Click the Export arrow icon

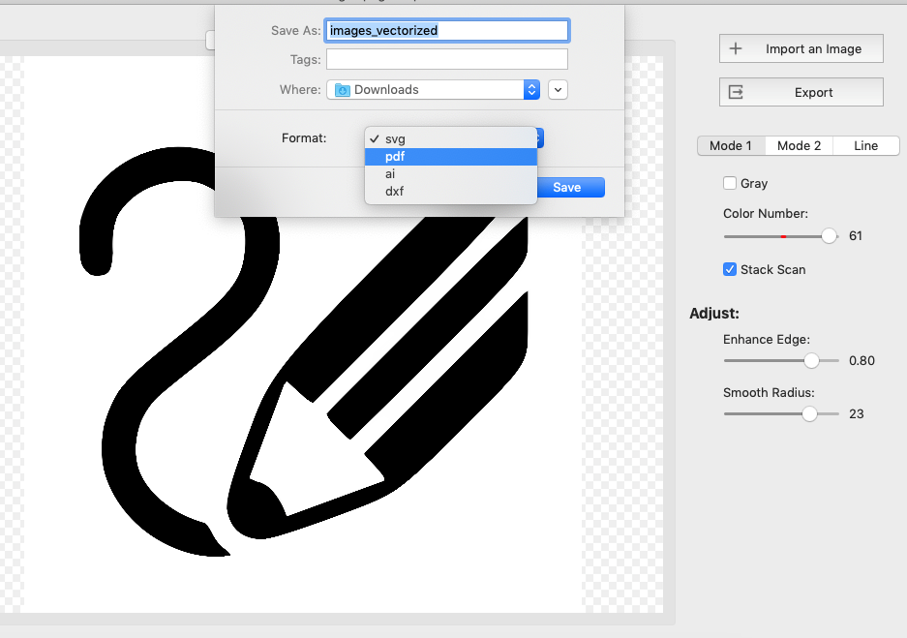736,92
